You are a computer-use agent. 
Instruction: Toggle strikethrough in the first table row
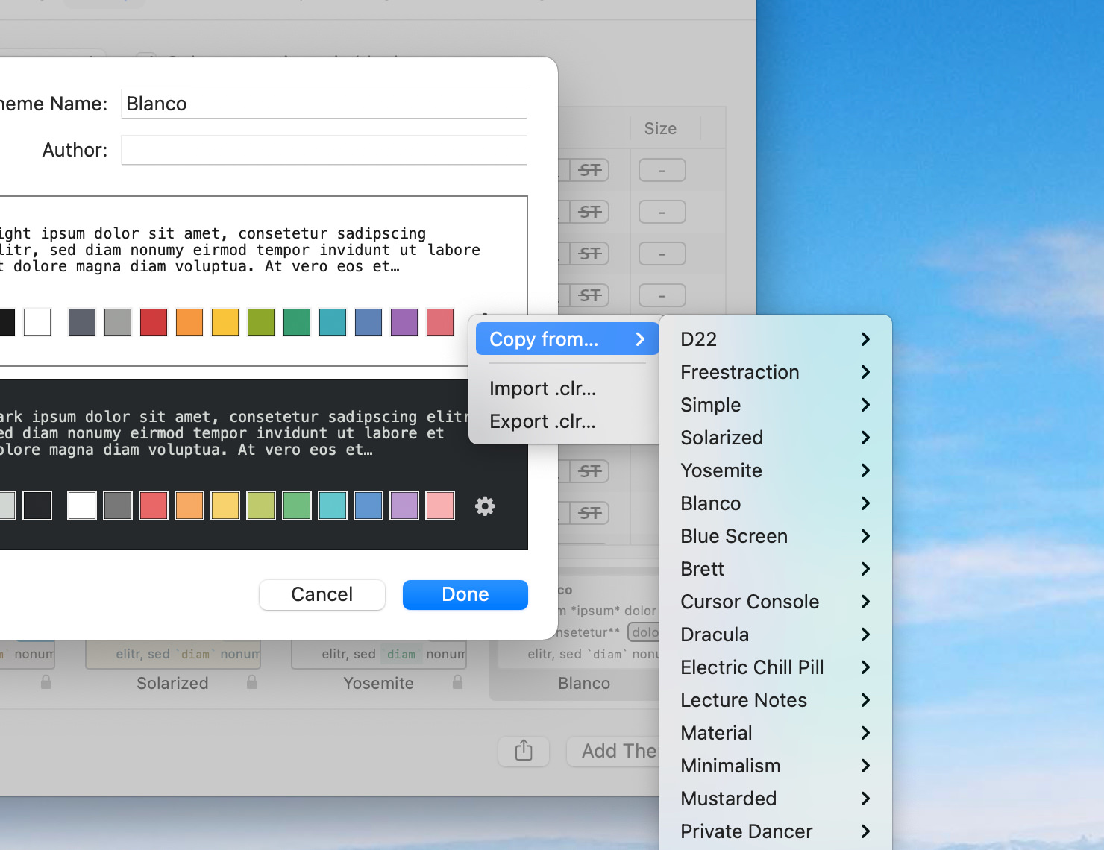click(x=590, y=170)
